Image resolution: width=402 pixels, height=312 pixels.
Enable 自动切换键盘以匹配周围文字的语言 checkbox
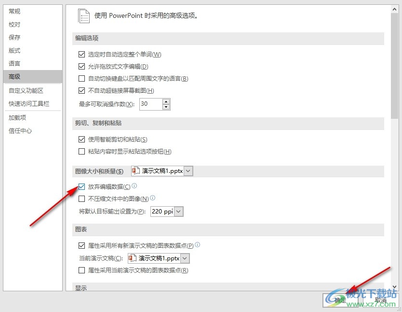click(81, 78)
